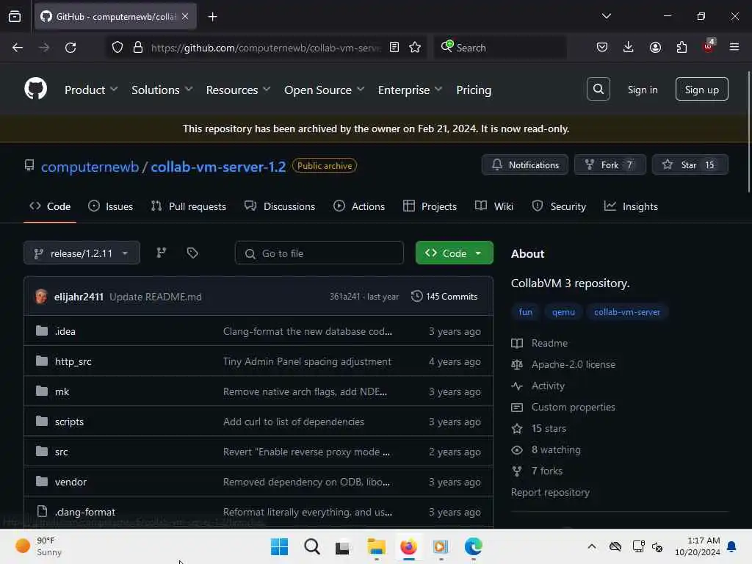Expand the green Code dropdown button
This screenshot has height=564, width=752.
454,253
